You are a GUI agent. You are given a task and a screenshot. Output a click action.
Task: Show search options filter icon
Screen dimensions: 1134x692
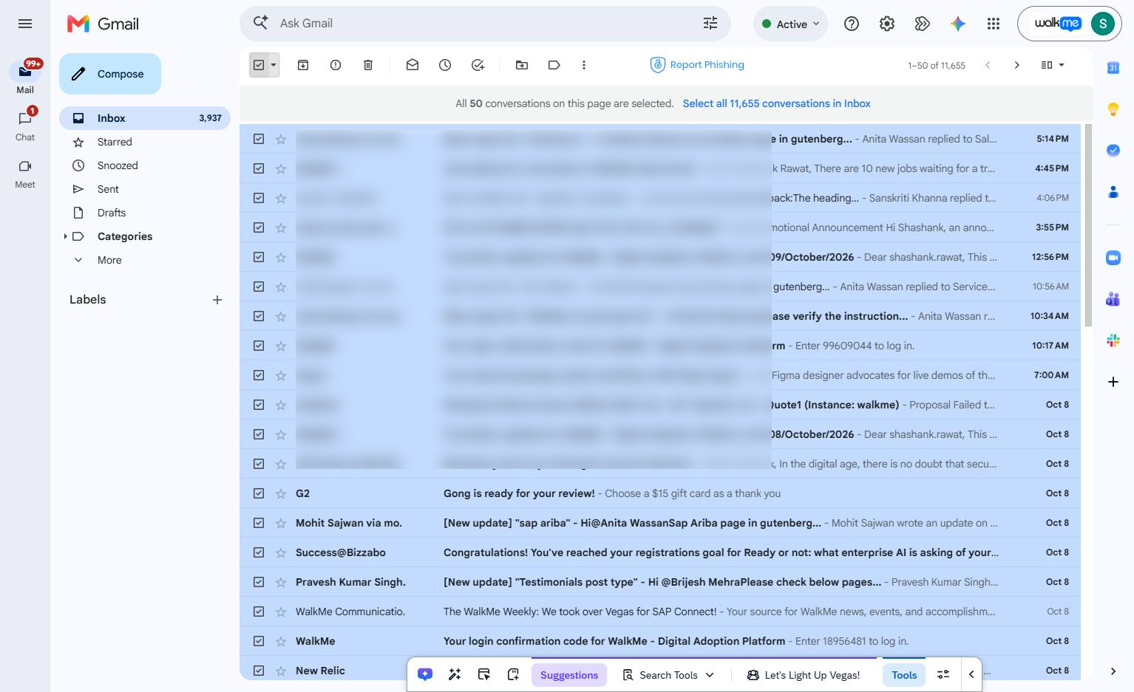710,24
